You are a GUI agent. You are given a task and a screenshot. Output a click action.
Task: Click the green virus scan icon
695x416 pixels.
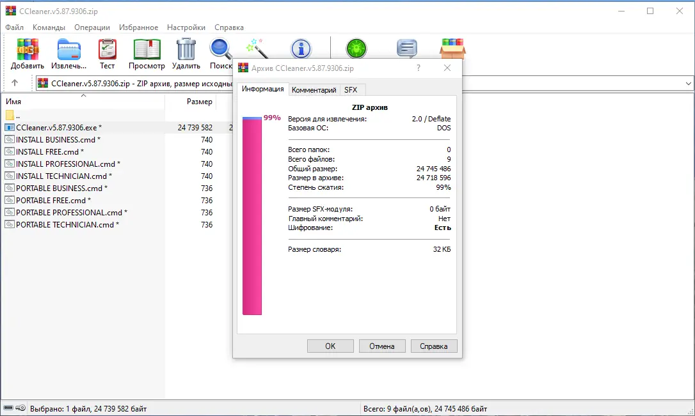point(356,49)
